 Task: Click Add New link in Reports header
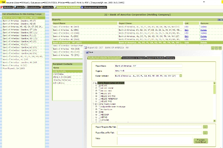coord(220,20)
